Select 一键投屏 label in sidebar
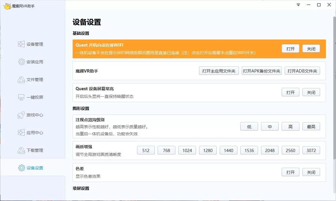Screen dimensions: 336x201 pyautogui.click(x=35, y=97)
